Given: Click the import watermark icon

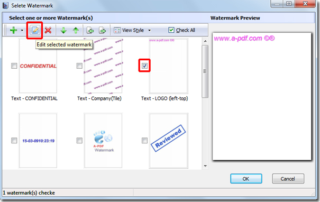Looking at the screenshot, I should (90, 30).
